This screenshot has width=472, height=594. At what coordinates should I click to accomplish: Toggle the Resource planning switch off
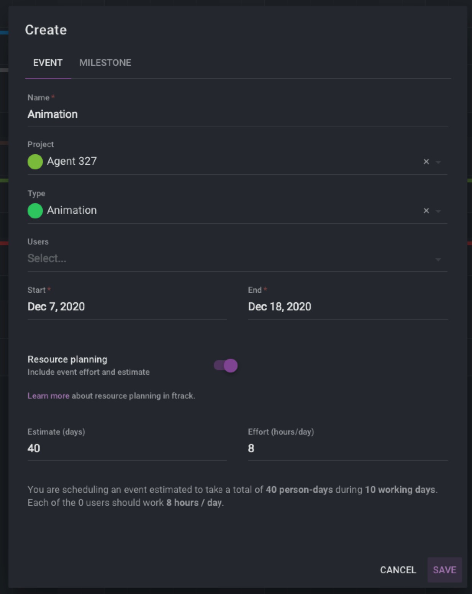point(226,366)
